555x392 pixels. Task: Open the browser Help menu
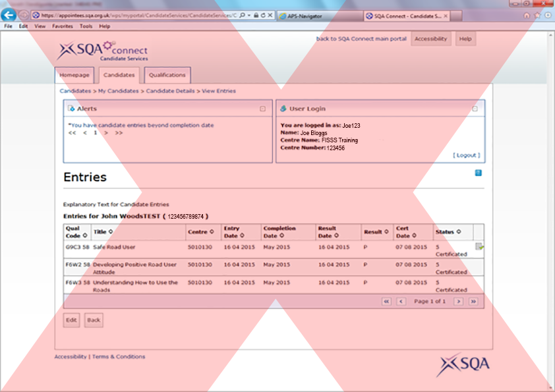point(104,26)
